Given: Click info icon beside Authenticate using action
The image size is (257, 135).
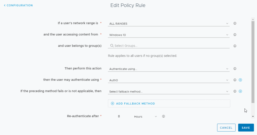Looking at the screenshot, I should pyautogui.click(x=235, y=68).
